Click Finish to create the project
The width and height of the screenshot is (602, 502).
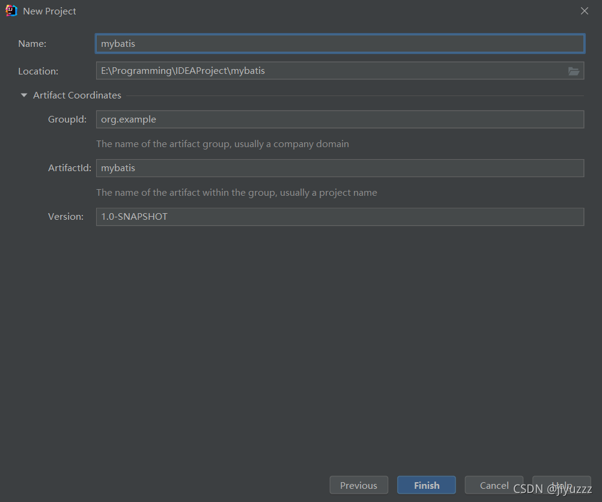[427, 485]
